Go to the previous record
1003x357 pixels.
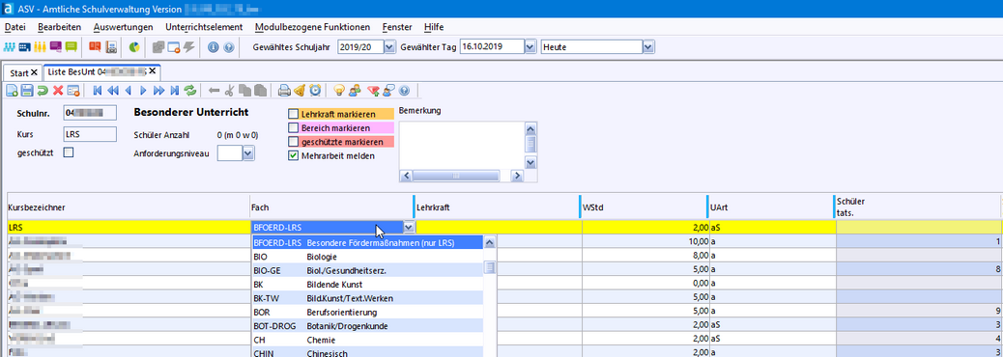(128, 91)
